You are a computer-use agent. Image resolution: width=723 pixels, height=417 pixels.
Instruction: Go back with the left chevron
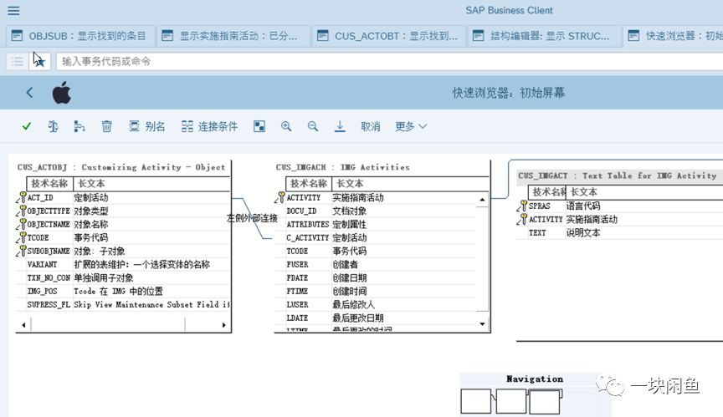[x=29, y=93]
